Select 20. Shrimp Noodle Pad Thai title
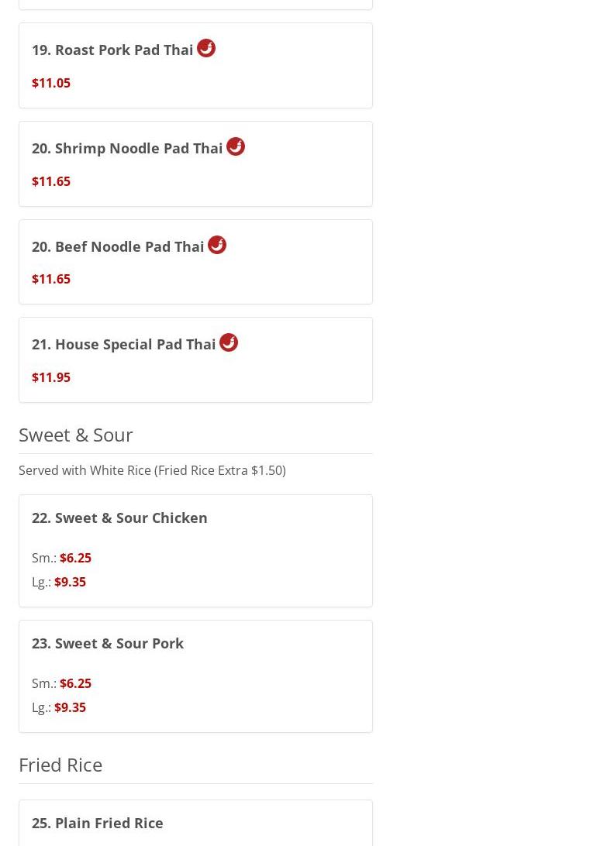Image resolution: width=597 pixels, height=846 pixels. (x=127, y=148)
